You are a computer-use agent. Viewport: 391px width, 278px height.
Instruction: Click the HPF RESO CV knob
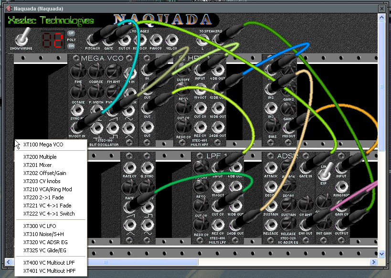183,126
